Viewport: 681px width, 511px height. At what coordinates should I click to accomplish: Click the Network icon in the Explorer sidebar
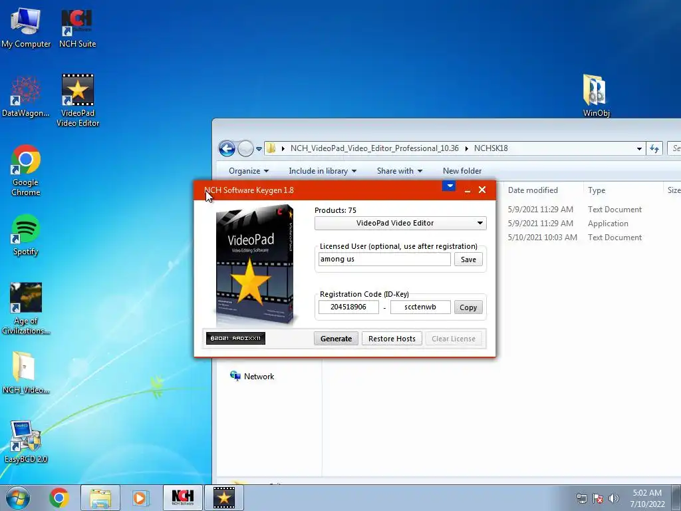tap(235, 377)
